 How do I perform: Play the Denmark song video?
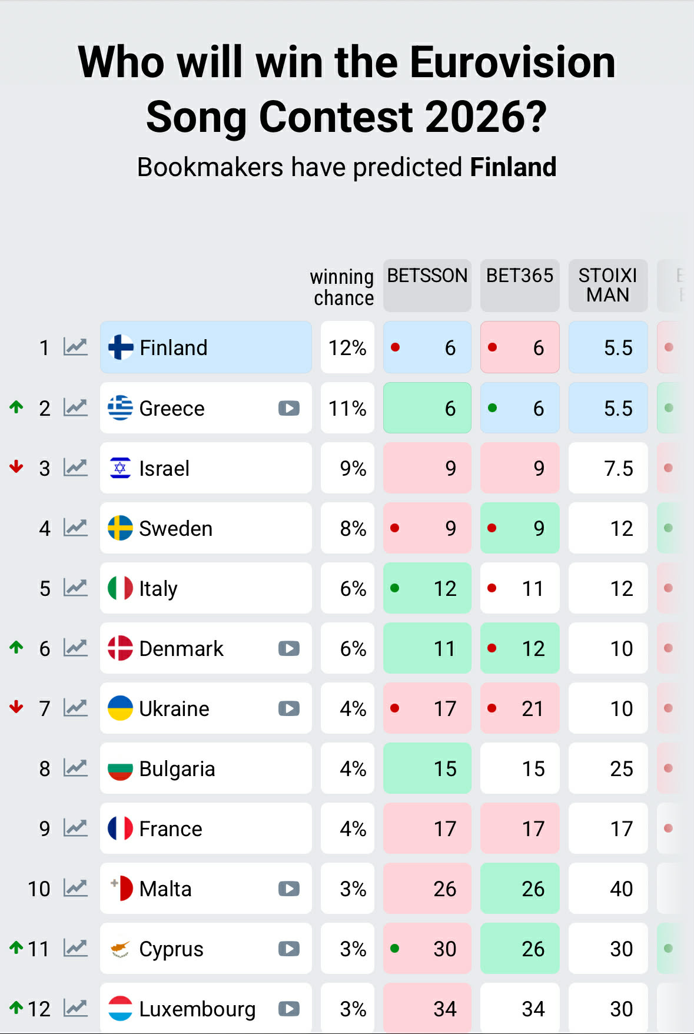coord(288,648)
